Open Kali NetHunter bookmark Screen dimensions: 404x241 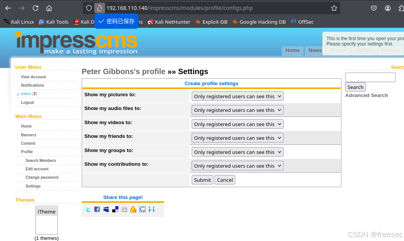(x=169, y=22)
